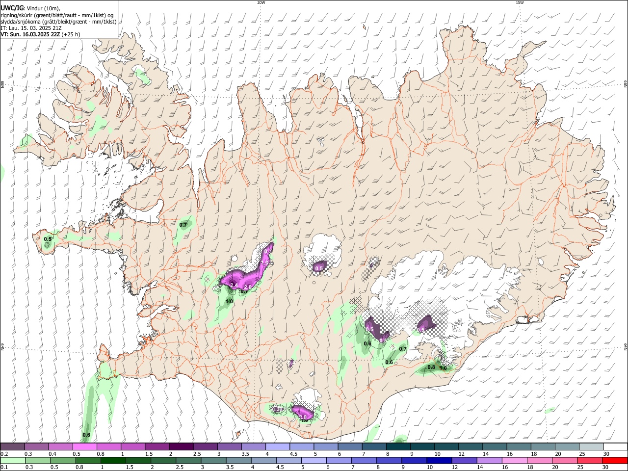This screenshot has width=628, height=471.
Task: Click the 2.0 precipitation value on map
Action: (248, 287)
